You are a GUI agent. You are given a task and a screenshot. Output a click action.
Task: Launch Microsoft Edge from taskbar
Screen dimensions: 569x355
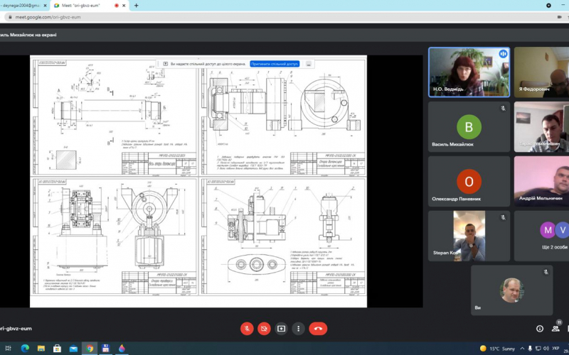(25, 349)
